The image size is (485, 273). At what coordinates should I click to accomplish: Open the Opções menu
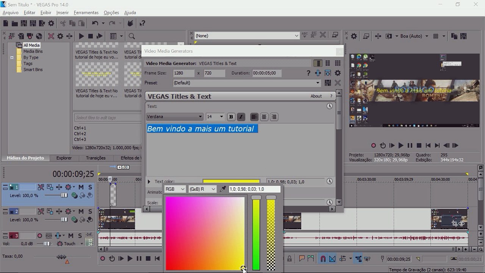pos(111,13)
